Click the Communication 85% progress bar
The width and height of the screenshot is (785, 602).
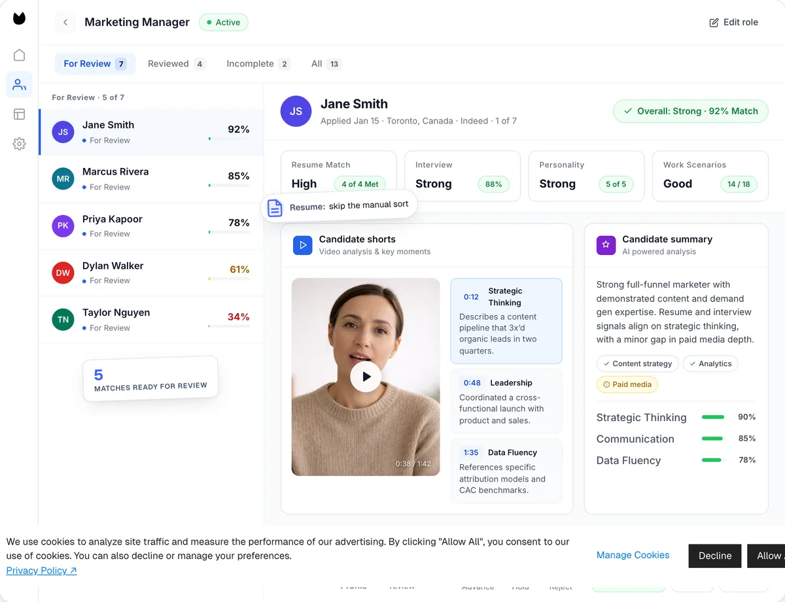714,439
